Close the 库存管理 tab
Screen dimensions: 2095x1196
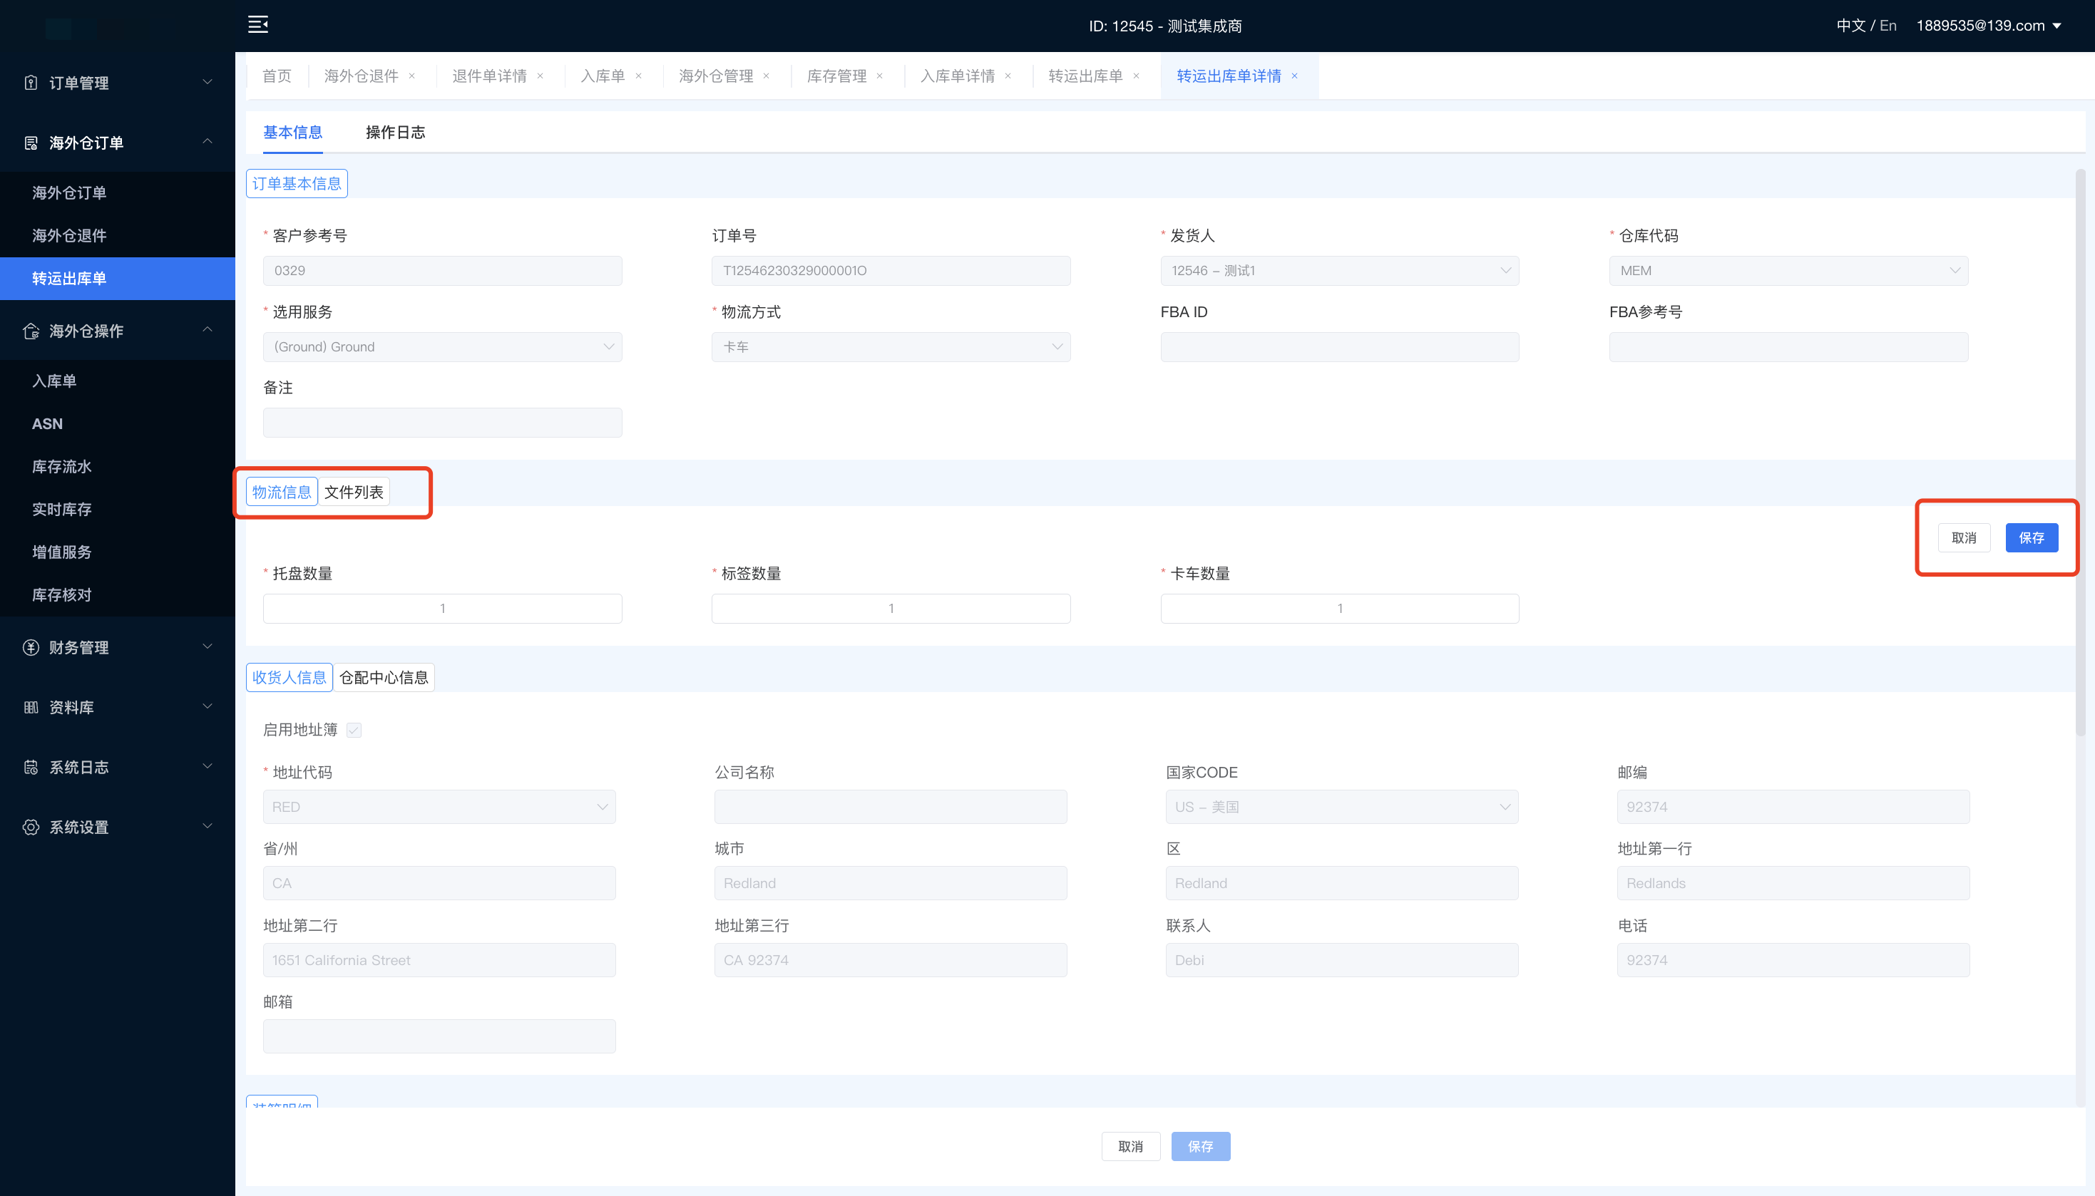[879, 76]
